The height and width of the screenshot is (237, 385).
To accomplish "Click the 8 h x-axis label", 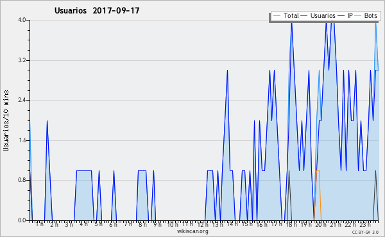I will (x=142, y=224).
